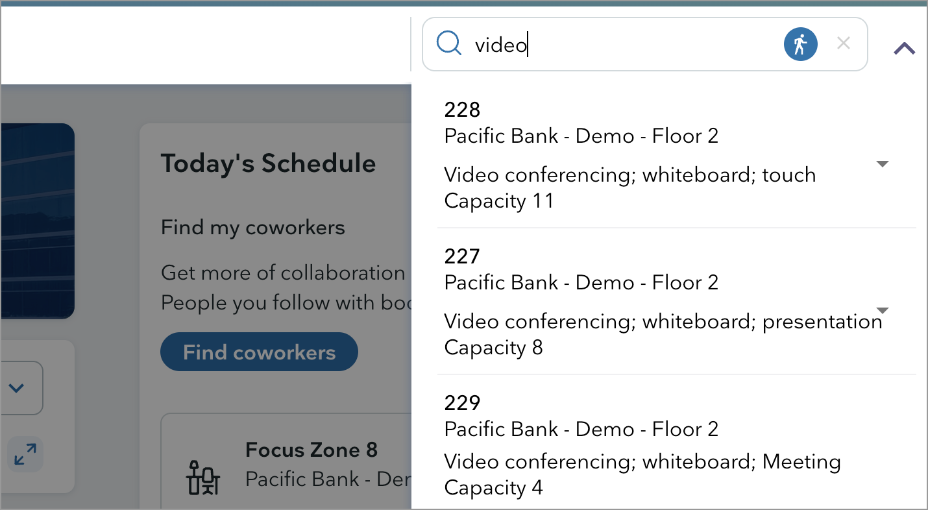This screenshot has height=510, width=928.
Task: Expand details arrow for room 227
Action: 883,310
